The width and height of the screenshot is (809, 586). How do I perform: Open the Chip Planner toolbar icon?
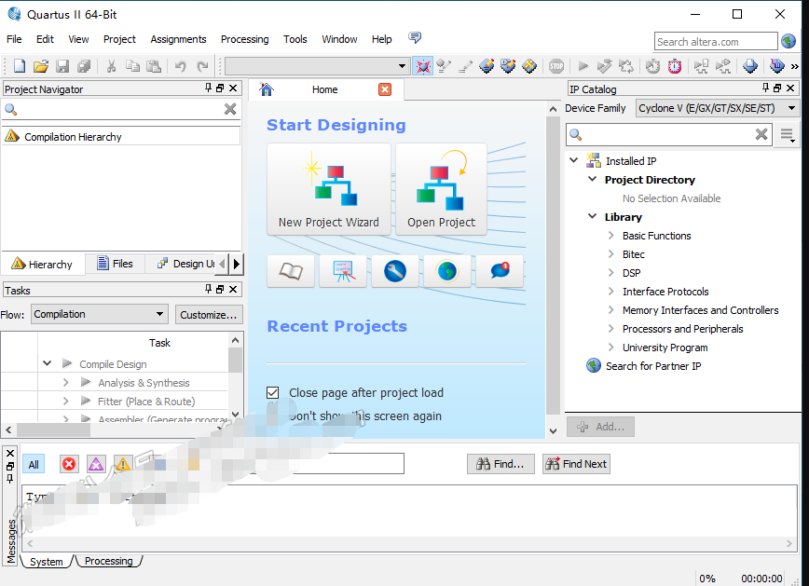pyautogui.click(x=529, y=66)
